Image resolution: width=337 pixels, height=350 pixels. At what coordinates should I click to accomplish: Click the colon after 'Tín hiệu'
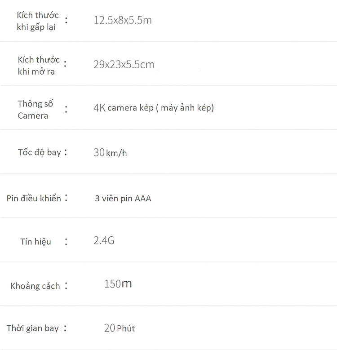coord(66,242)
